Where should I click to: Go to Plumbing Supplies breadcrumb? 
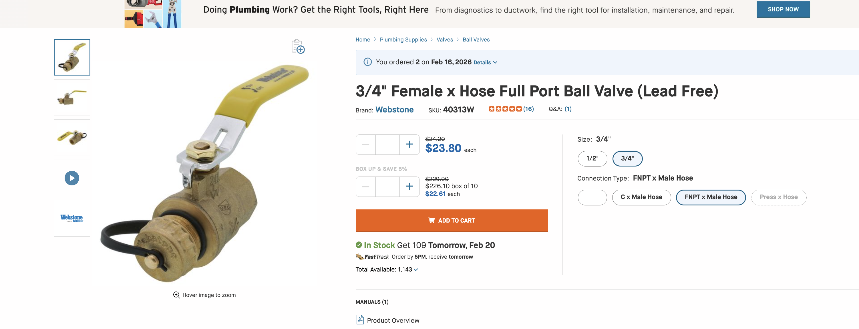point(403,40)
